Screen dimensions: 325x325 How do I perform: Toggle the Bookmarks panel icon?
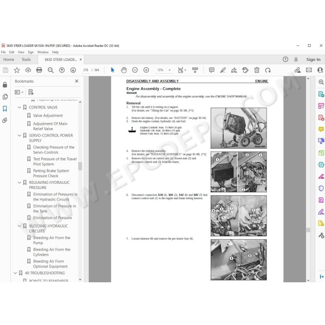click(5, 108)
